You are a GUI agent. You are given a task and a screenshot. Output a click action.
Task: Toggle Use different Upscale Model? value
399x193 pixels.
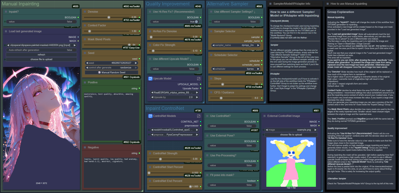pos(175,69)
